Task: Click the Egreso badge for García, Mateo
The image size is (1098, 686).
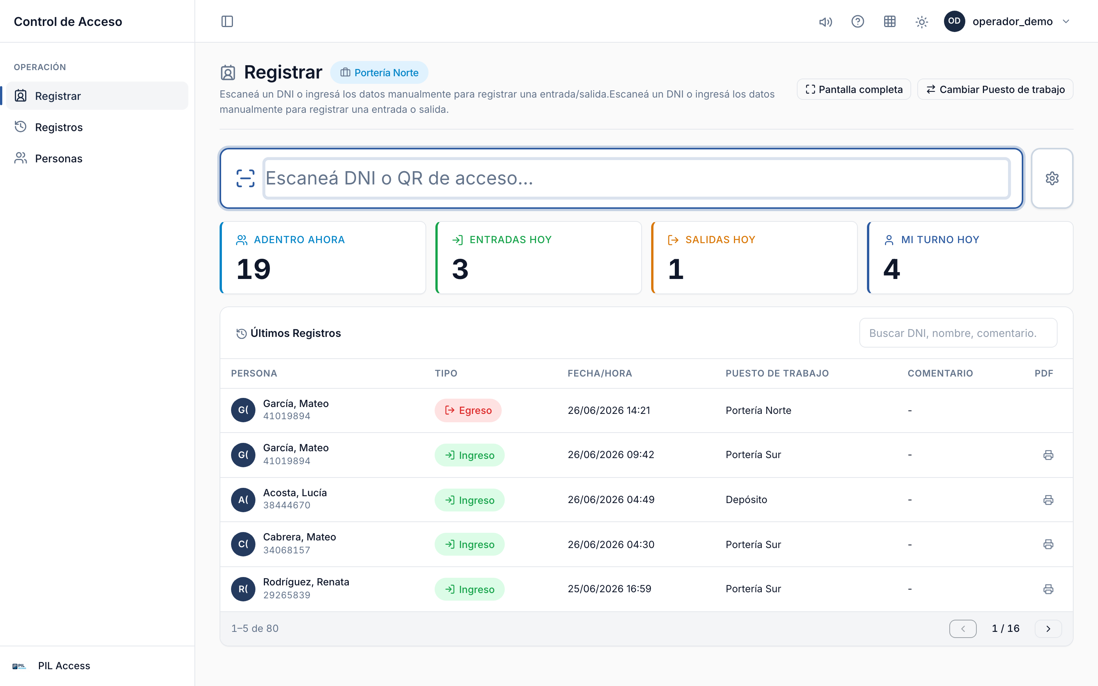Action: coord(468,410)
